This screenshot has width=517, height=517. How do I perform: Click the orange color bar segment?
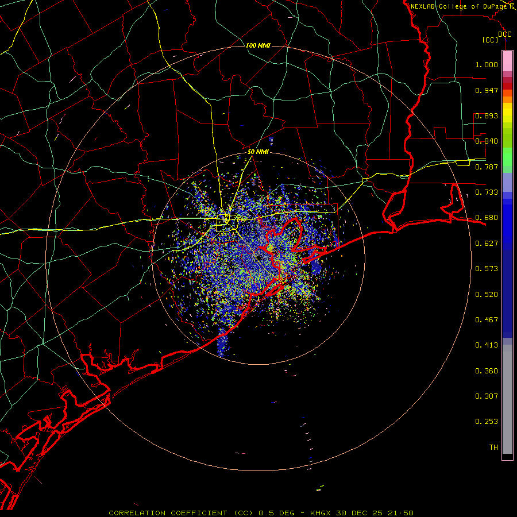[507, 99]
